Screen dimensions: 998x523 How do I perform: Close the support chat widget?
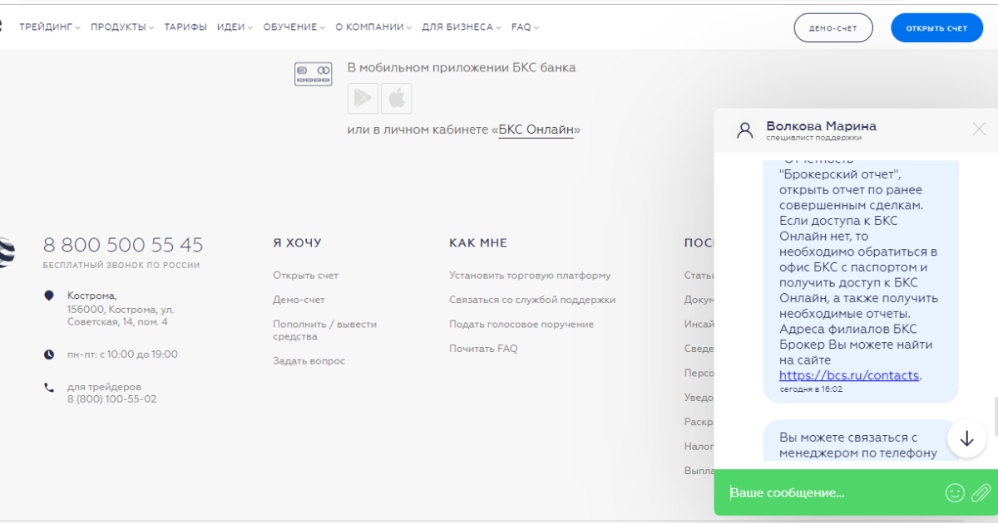coord(979,129)
